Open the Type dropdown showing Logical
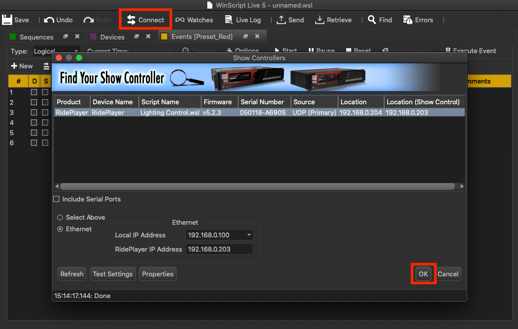This screenshot has width=518, height=329. (x=56, y=51)
